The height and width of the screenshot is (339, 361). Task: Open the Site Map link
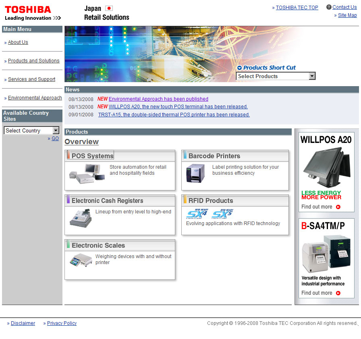(x=347, y=15)
